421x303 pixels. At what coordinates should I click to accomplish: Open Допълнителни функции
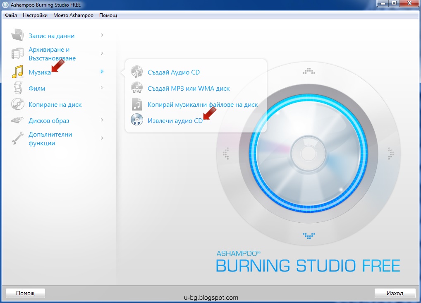coord(50,139)
